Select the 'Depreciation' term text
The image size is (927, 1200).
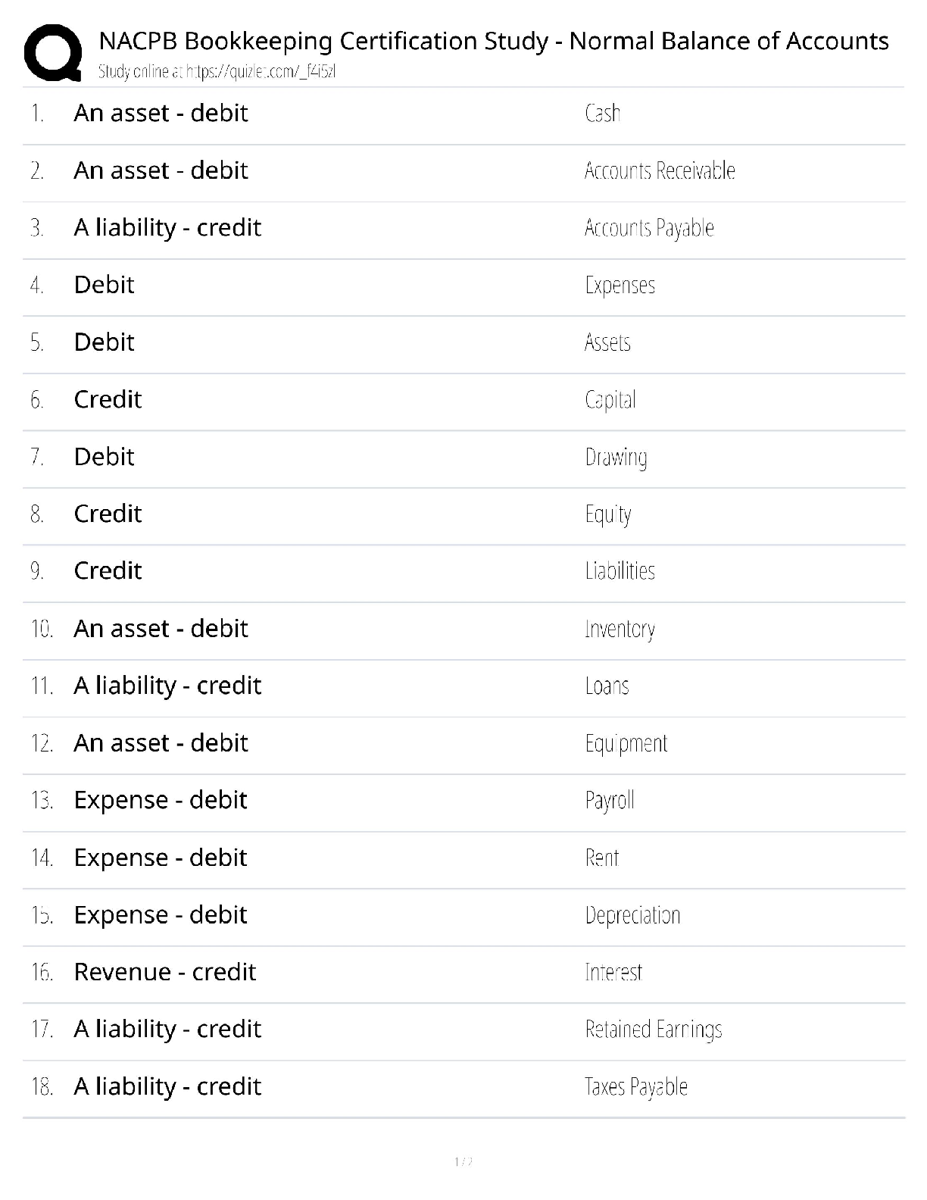tap(632, 916)
